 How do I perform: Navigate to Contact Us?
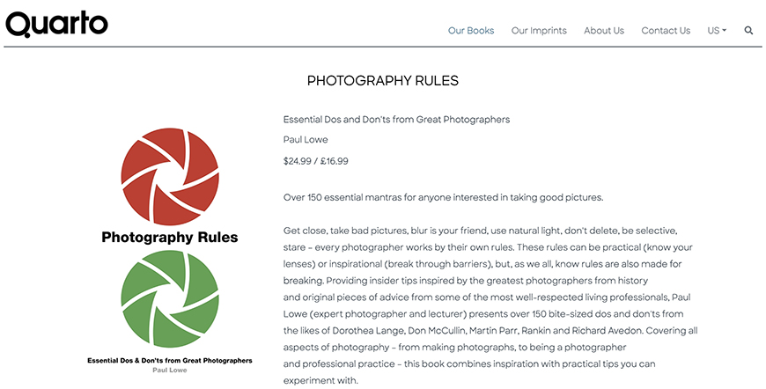click(x=666, y=30)
